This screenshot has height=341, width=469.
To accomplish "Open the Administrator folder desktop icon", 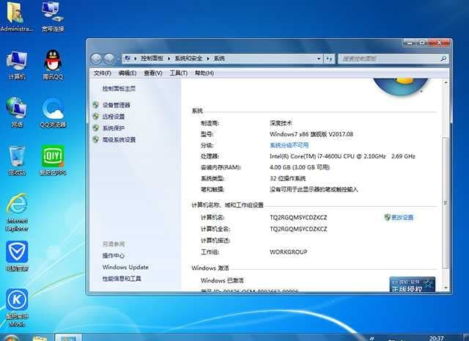I will click(x=16, y=17).
